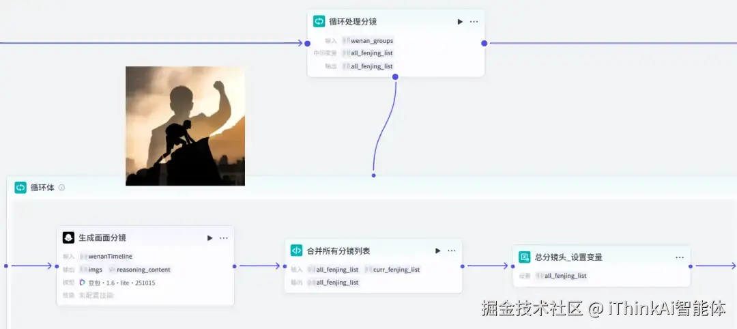Image resolution: width=737 pixels, height=329 pixels.
Task: Click the 豆包 model logo icon
Action: tap(83, 283)
